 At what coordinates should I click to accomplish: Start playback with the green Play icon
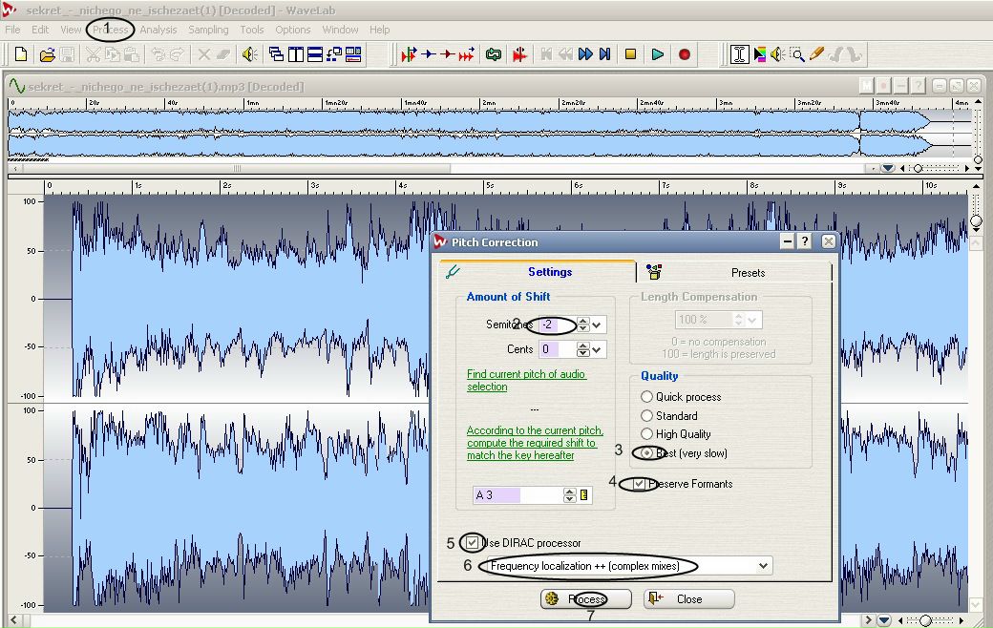point(657,54)
